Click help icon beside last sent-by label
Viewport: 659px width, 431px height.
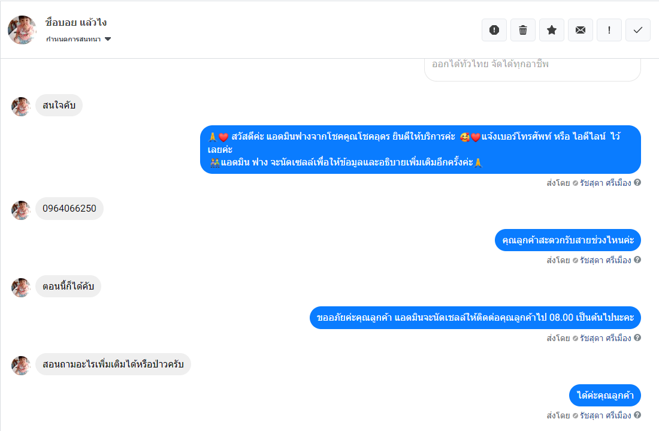click(637, 415)
